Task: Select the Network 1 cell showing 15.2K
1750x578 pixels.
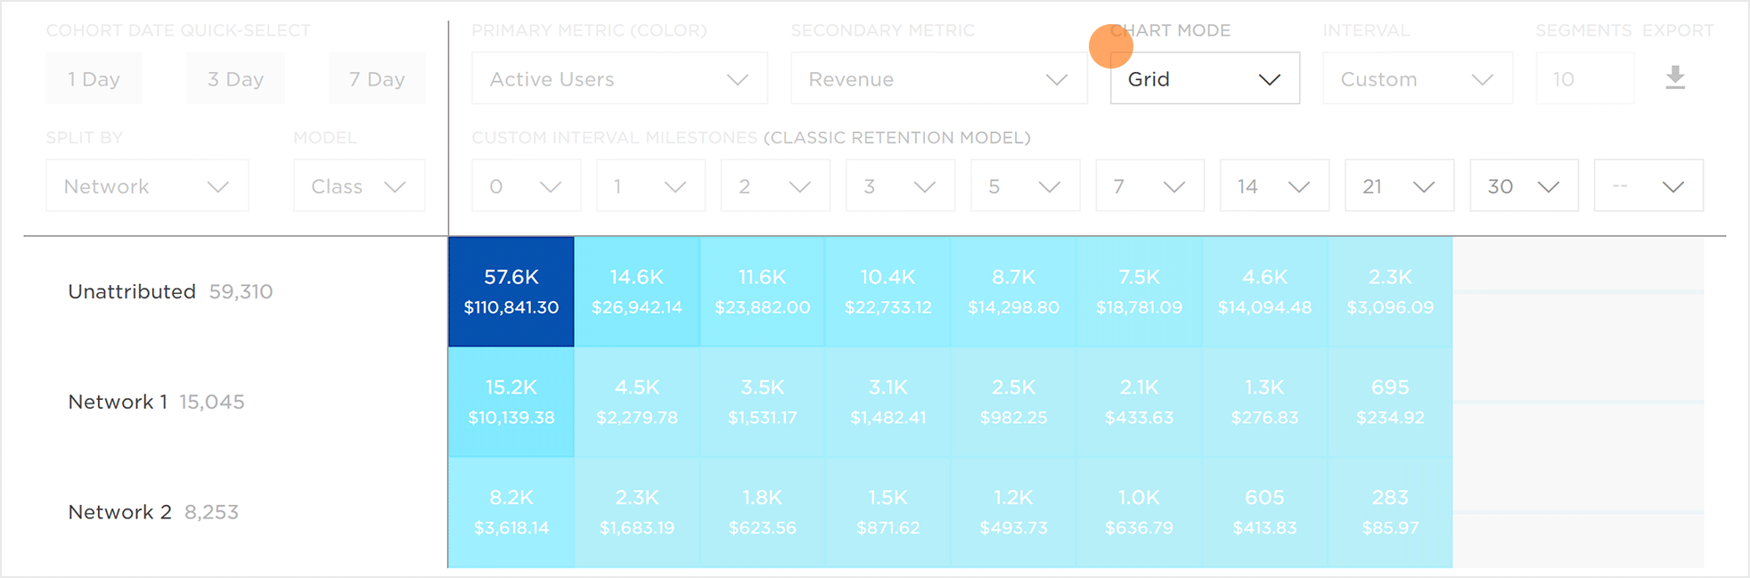Action: tap(511, 402)
